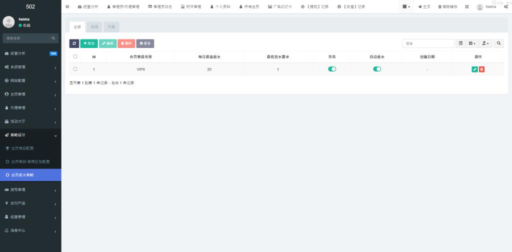Screen dimensions: 512x252
Task: Toggle the 自动返水 switch for VIP0
Action: (x=377, y=69)
